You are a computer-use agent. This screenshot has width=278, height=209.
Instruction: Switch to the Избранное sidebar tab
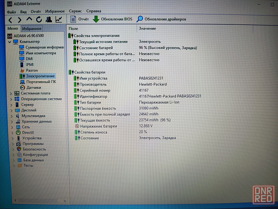tap(32, 28)
